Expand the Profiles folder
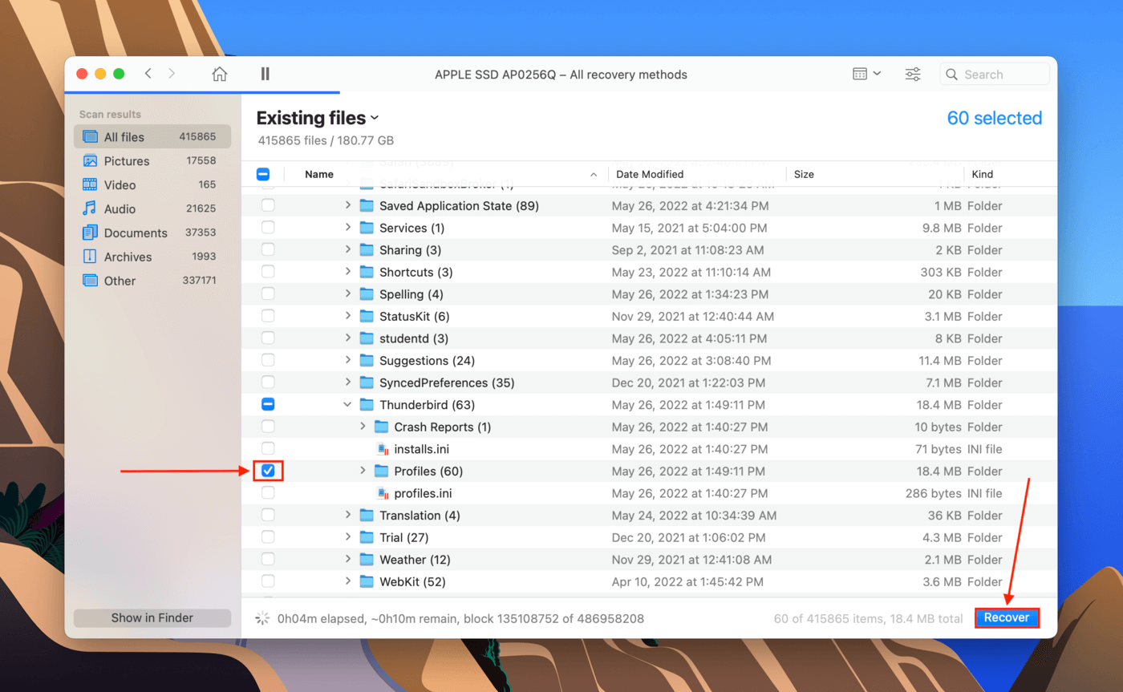The height and width of the screenshot is (692, 1123). (x=363, y=471)
